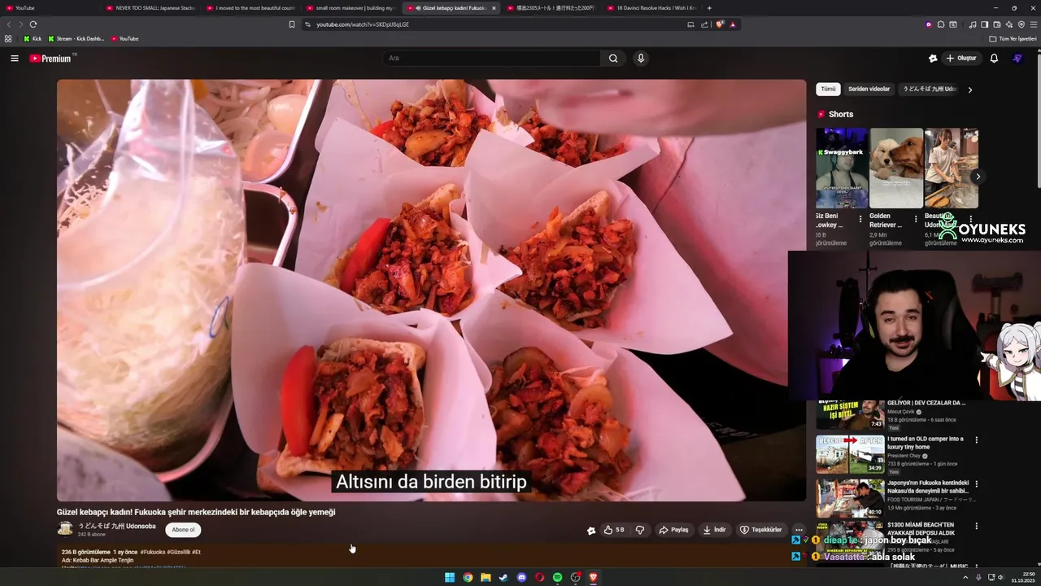1041x586 pixels.
Task: Open a new browser tab
Action: (x=709, y=8)
